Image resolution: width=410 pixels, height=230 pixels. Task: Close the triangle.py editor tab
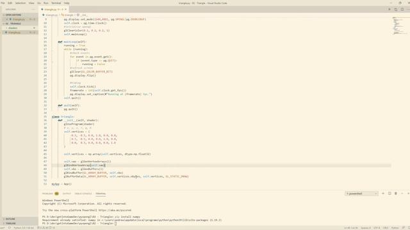coord(65,10)
